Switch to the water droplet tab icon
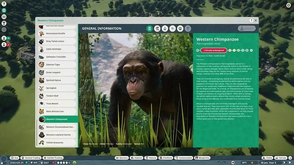This screenshot has height=165, width=294. [165, 28]
